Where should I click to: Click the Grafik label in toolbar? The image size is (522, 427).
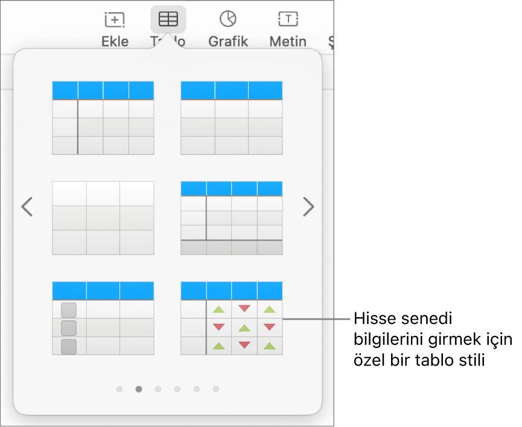click(228, 42)
